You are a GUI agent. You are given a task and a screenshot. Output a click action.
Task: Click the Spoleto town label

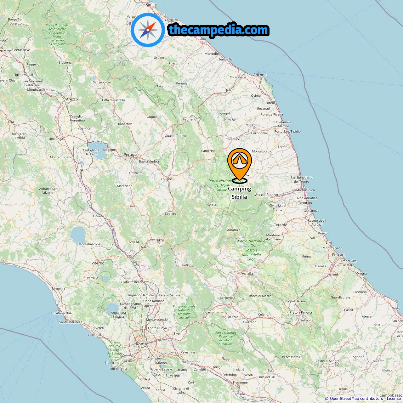pos(171,214)
